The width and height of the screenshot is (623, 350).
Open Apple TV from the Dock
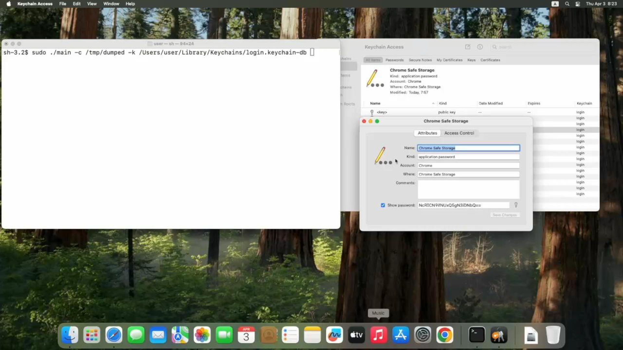[x=357, y=335]
